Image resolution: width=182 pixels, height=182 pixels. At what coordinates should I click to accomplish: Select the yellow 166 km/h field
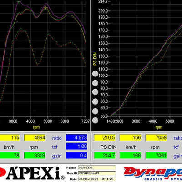click(131, 137)
